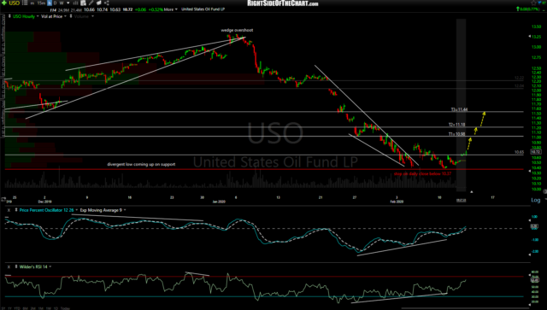
Task: Switch to the Weekly (W) timeframe
Action: 62,3
